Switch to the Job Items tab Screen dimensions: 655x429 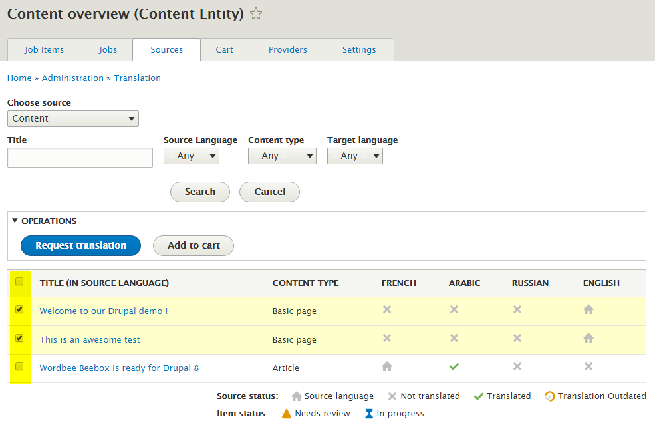[x=45, y=50]
